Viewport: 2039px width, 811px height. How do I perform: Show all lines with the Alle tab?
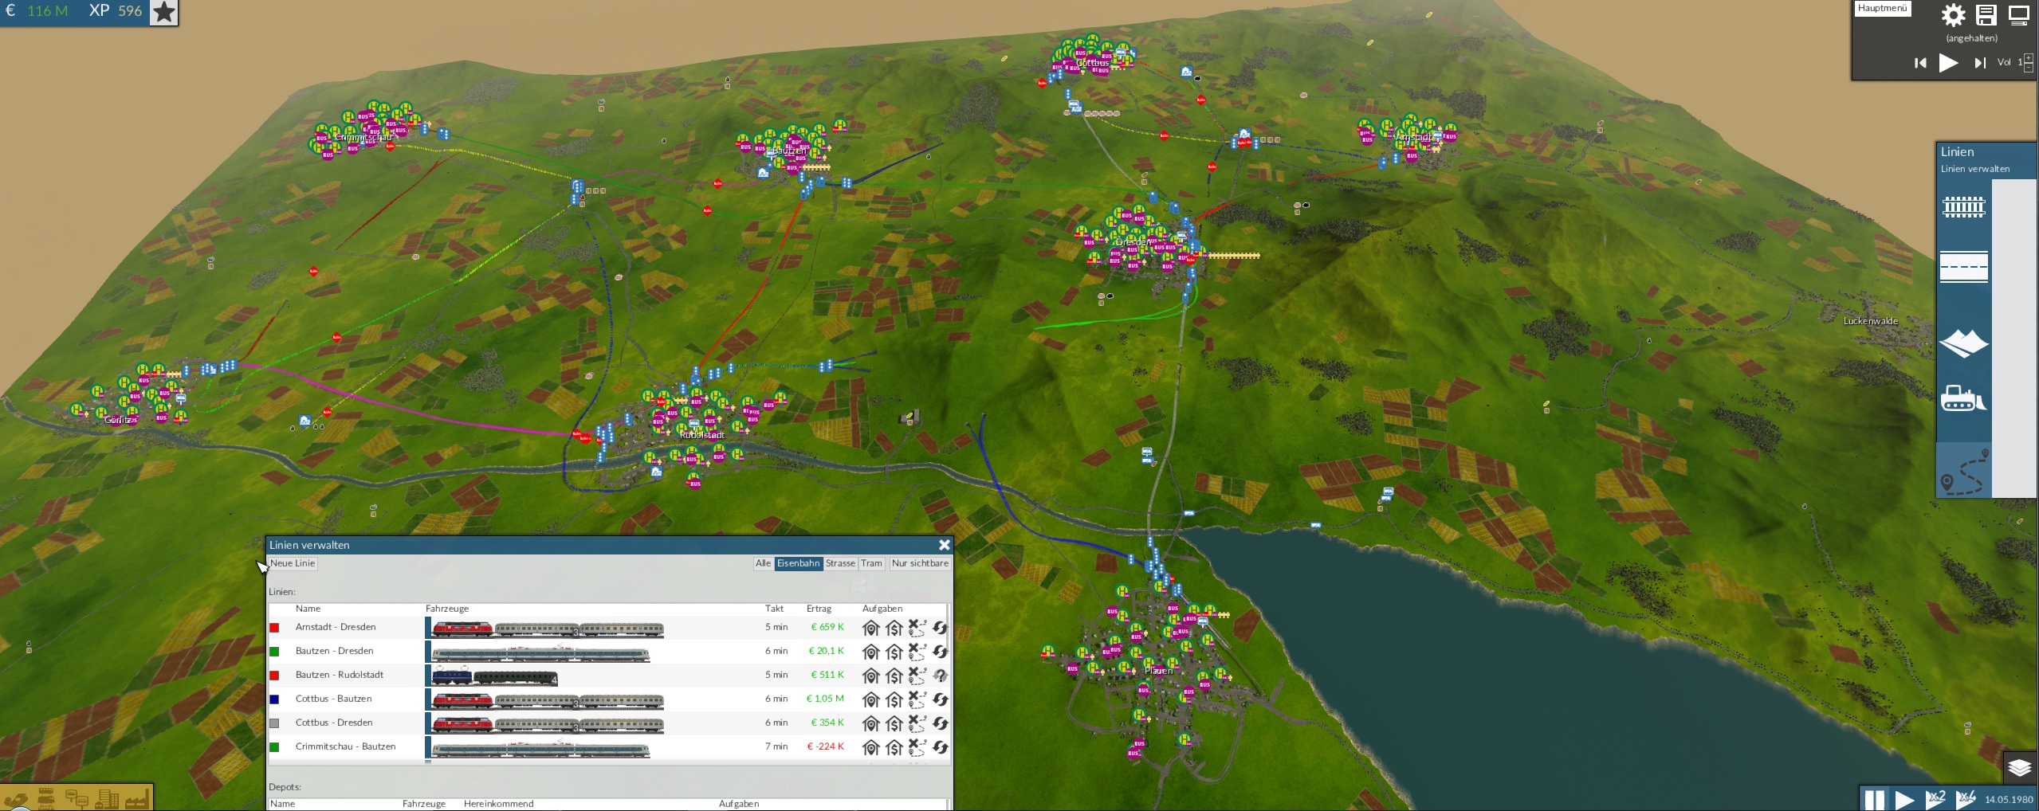click(763, 563)
